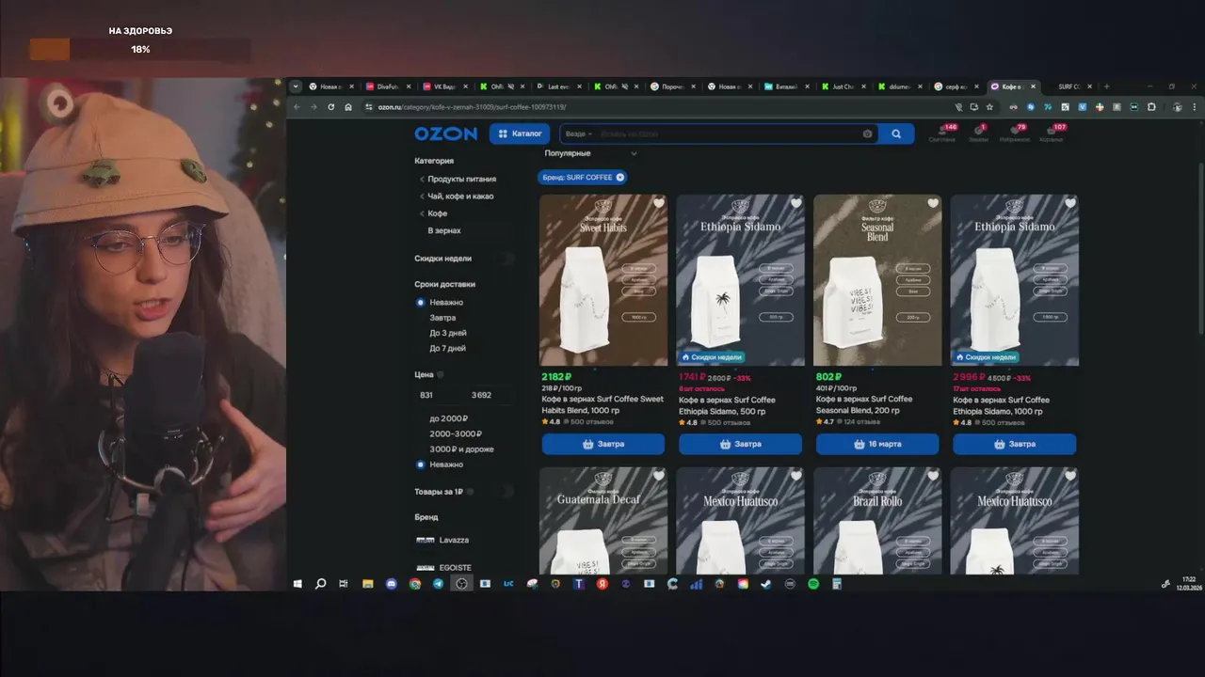The height and width of the screenshot is (677, 1205).
Task: Open a new browser tab plus button
Action: point(1106,87)
